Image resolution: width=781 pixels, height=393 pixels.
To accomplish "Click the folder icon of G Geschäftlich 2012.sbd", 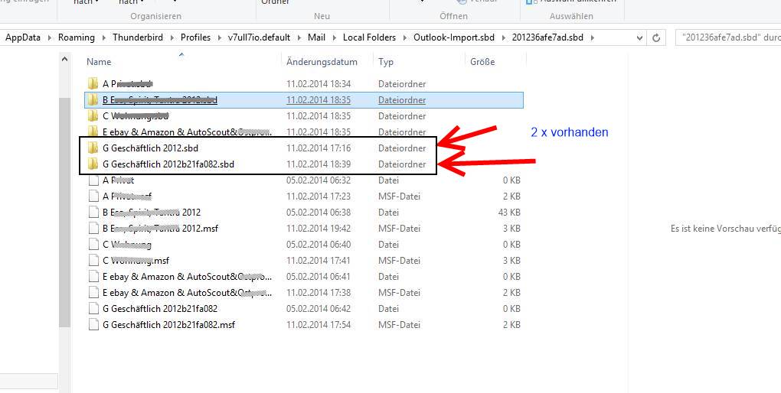I will click(x=93, y=148).
